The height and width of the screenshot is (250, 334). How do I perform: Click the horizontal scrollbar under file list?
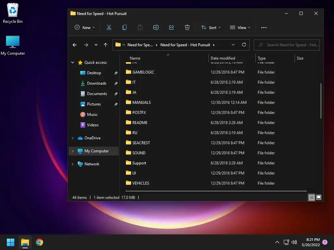[216, 191]
